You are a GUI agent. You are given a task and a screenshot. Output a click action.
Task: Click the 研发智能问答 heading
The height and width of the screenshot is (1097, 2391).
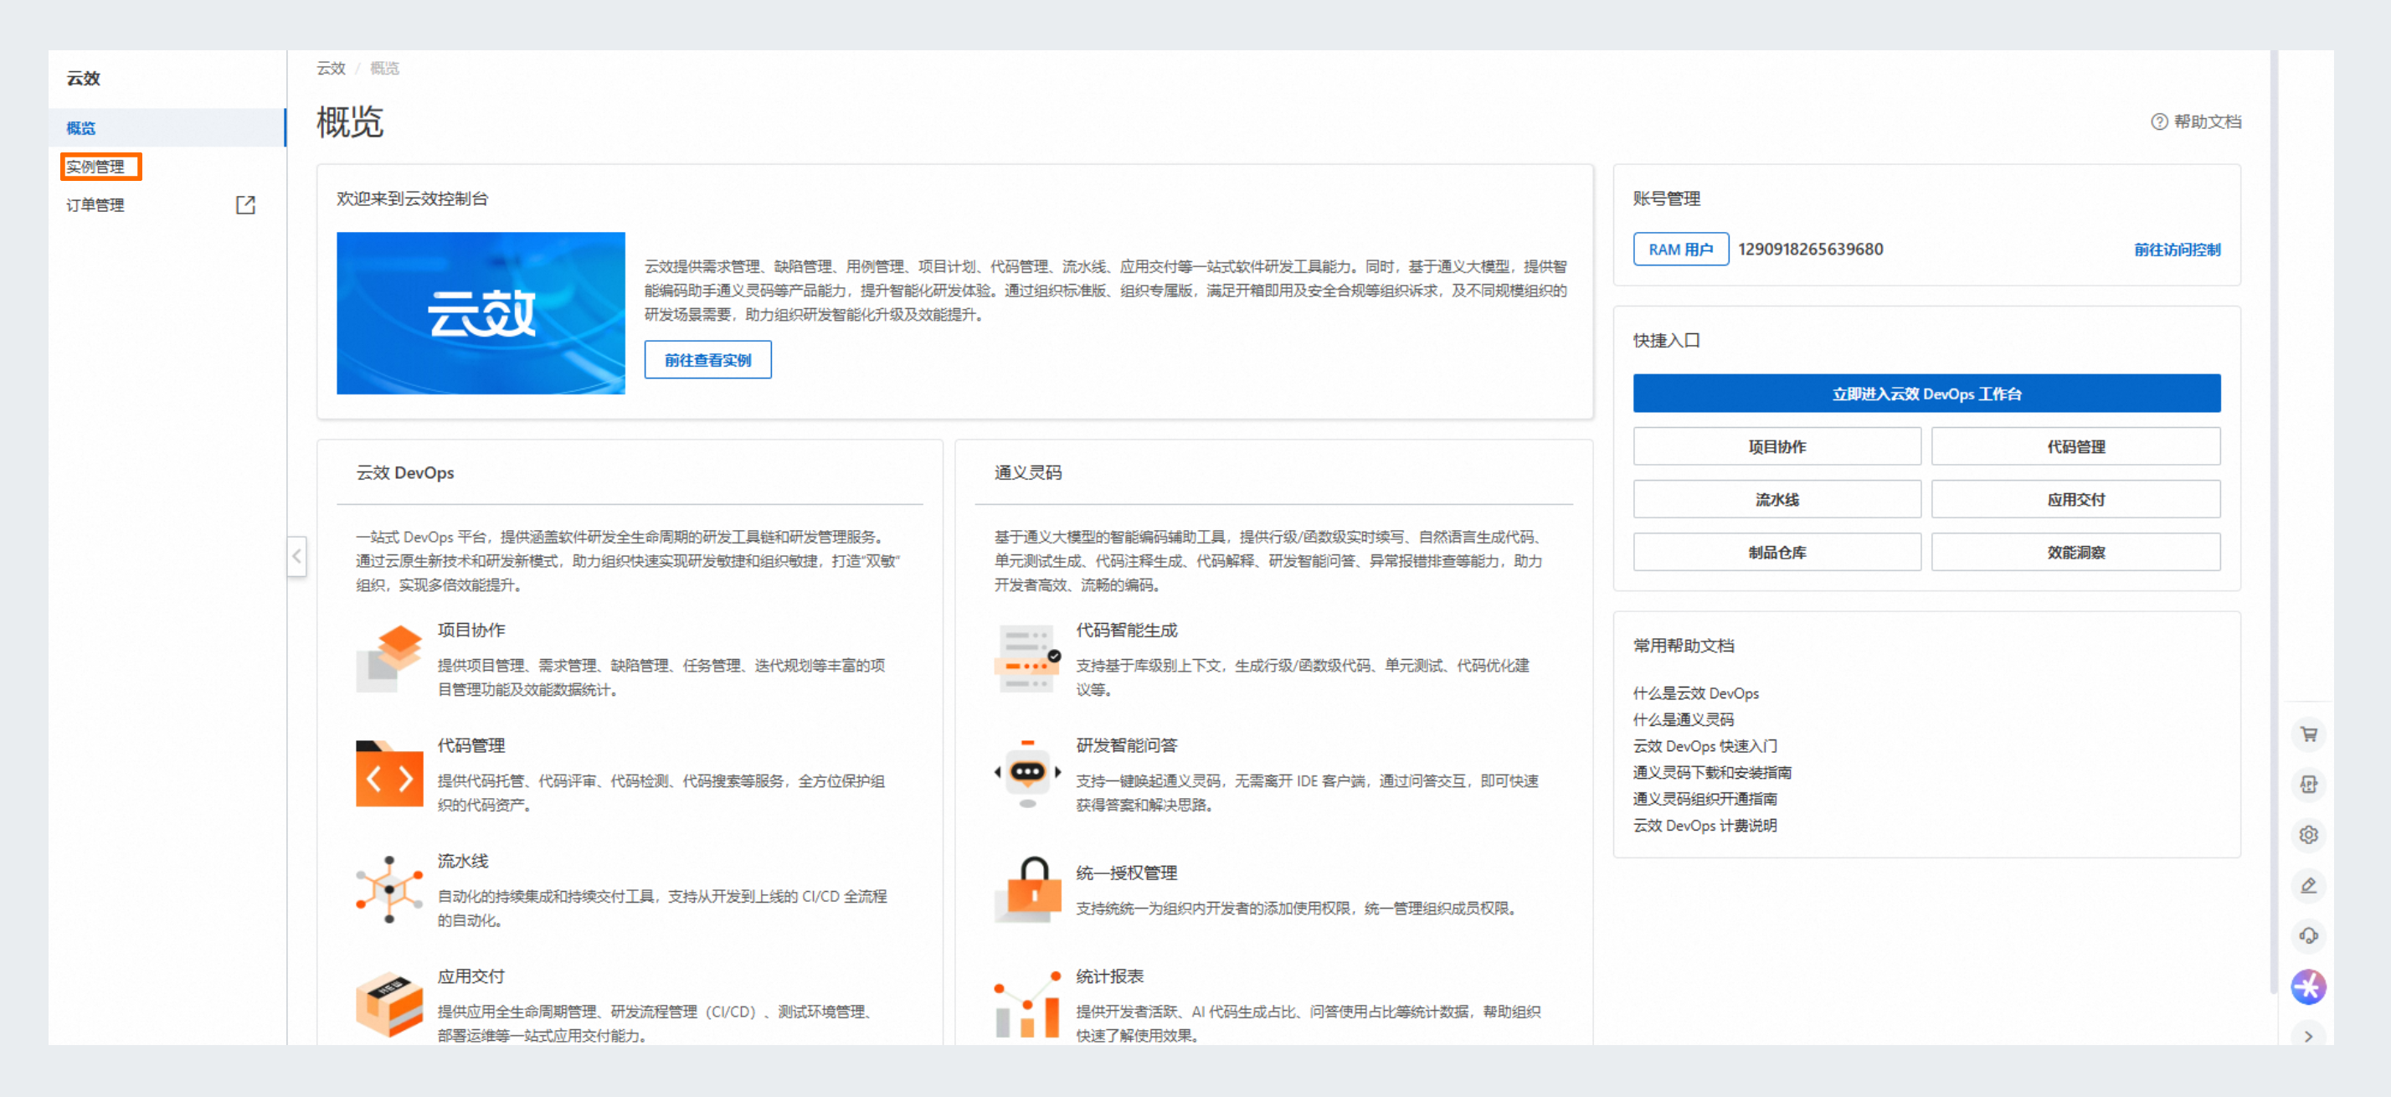[1126, 745]
